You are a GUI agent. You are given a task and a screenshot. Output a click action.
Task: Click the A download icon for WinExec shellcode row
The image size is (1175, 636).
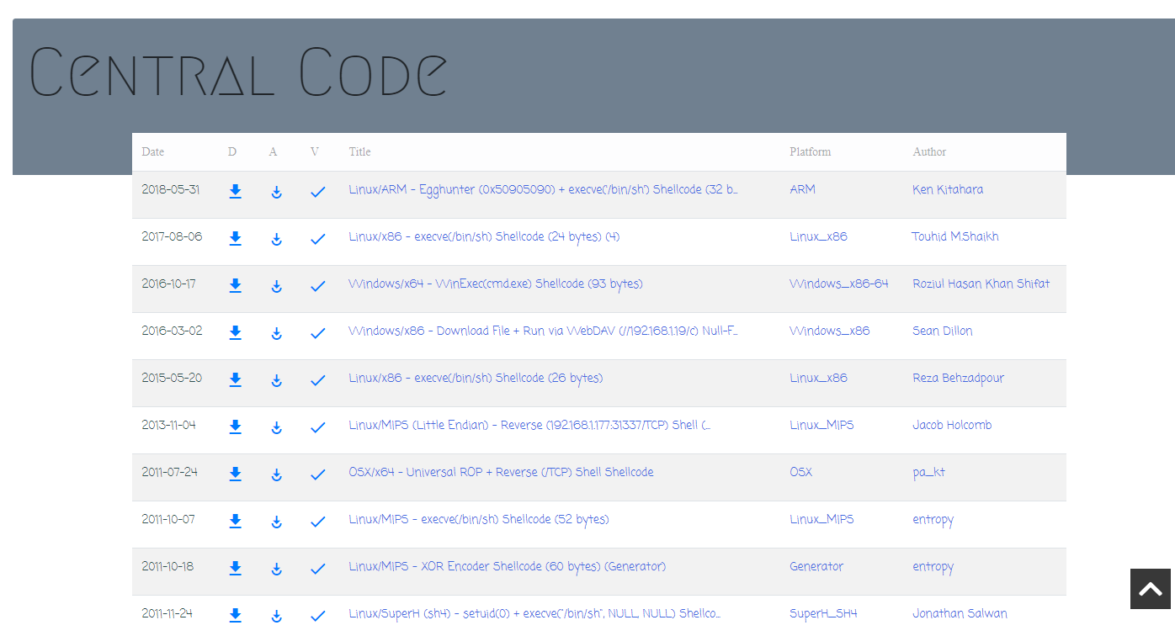click(276, 285)
